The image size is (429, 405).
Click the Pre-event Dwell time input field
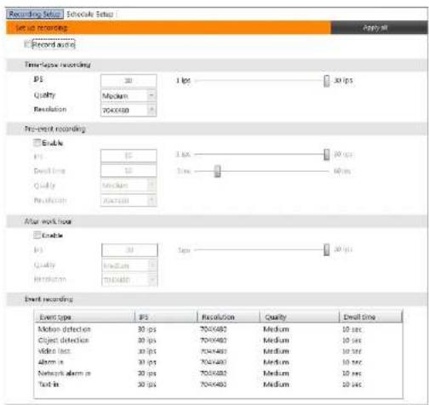[129, 170]
